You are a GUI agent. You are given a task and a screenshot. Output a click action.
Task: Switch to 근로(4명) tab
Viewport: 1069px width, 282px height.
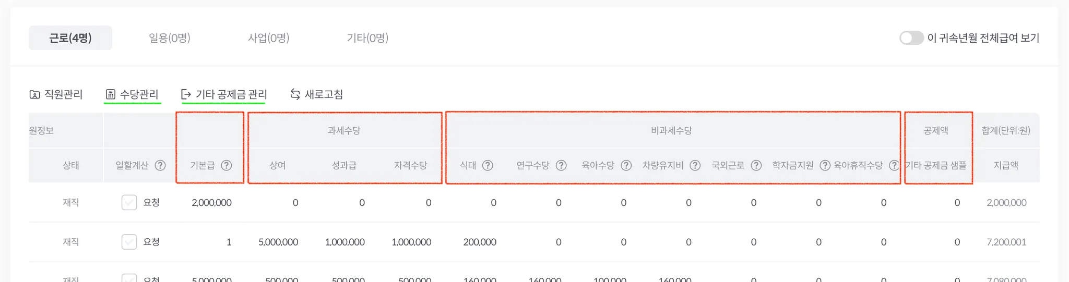70,38
